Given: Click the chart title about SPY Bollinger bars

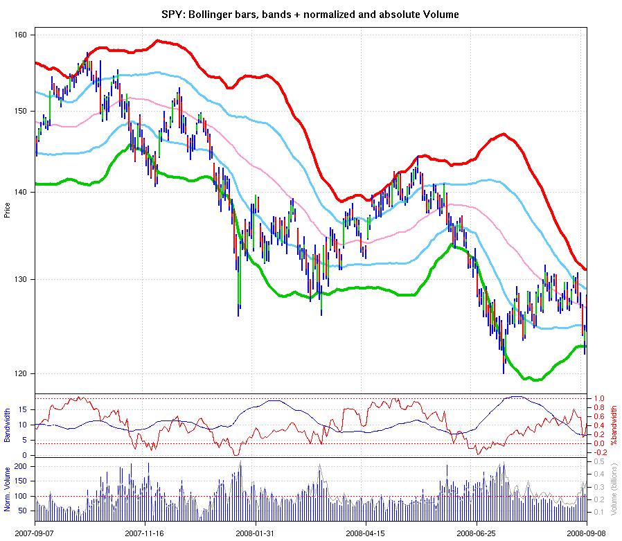Looking at the screenshot, I should tap(310, 14).
